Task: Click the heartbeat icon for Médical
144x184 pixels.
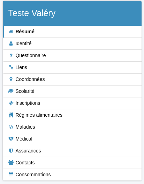Action: click(11, 139)
